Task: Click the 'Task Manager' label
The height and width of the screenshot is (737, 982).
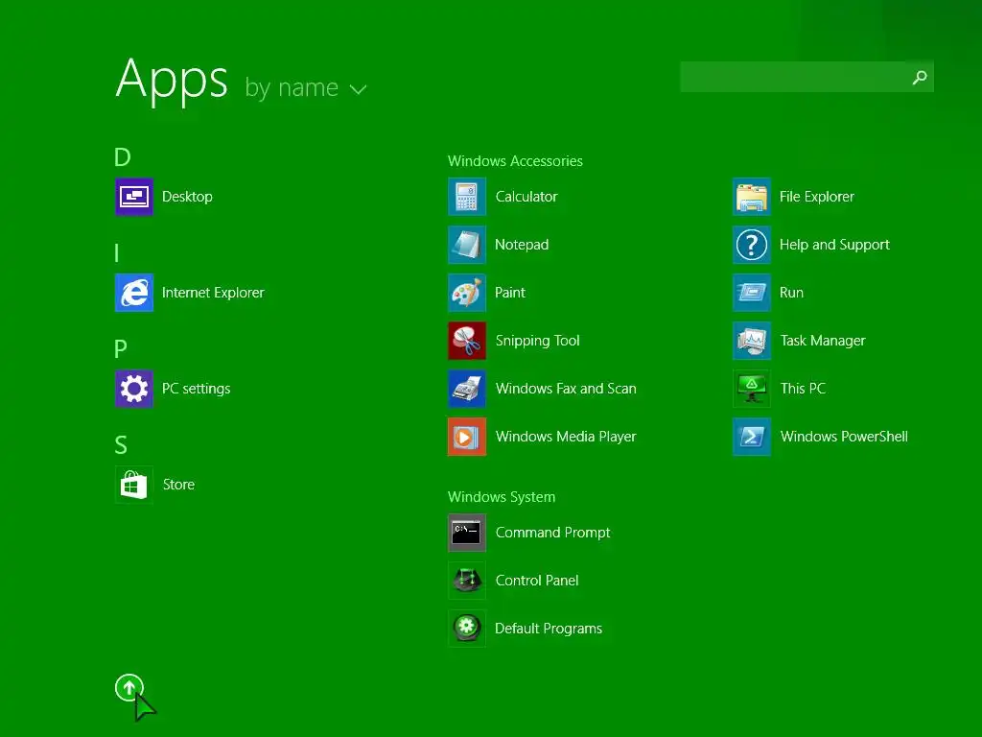Action: (x=823, y=341)
